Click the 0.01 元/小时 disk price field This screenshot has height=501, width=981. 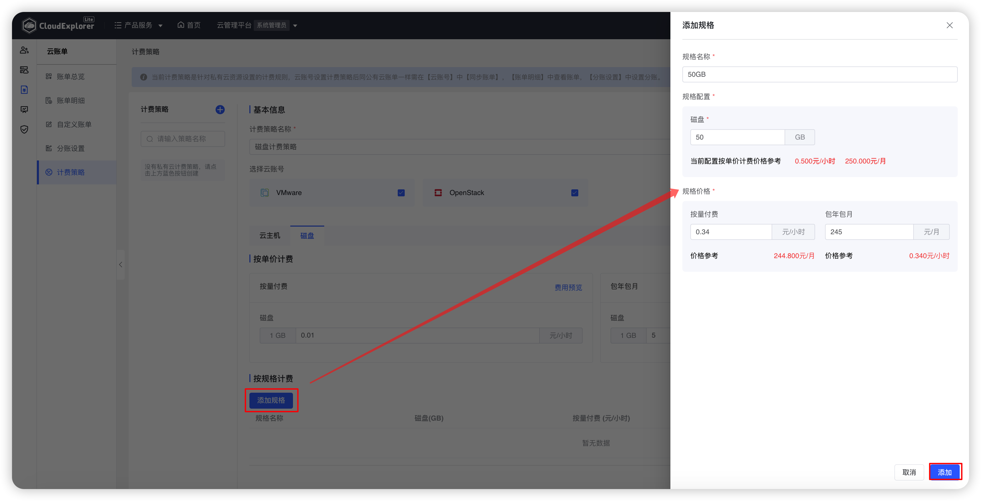417,336
